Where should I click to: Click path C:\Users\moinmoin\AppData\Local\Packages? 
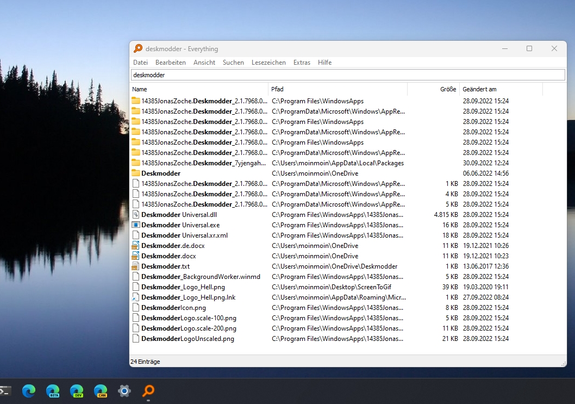coord(337,163)
